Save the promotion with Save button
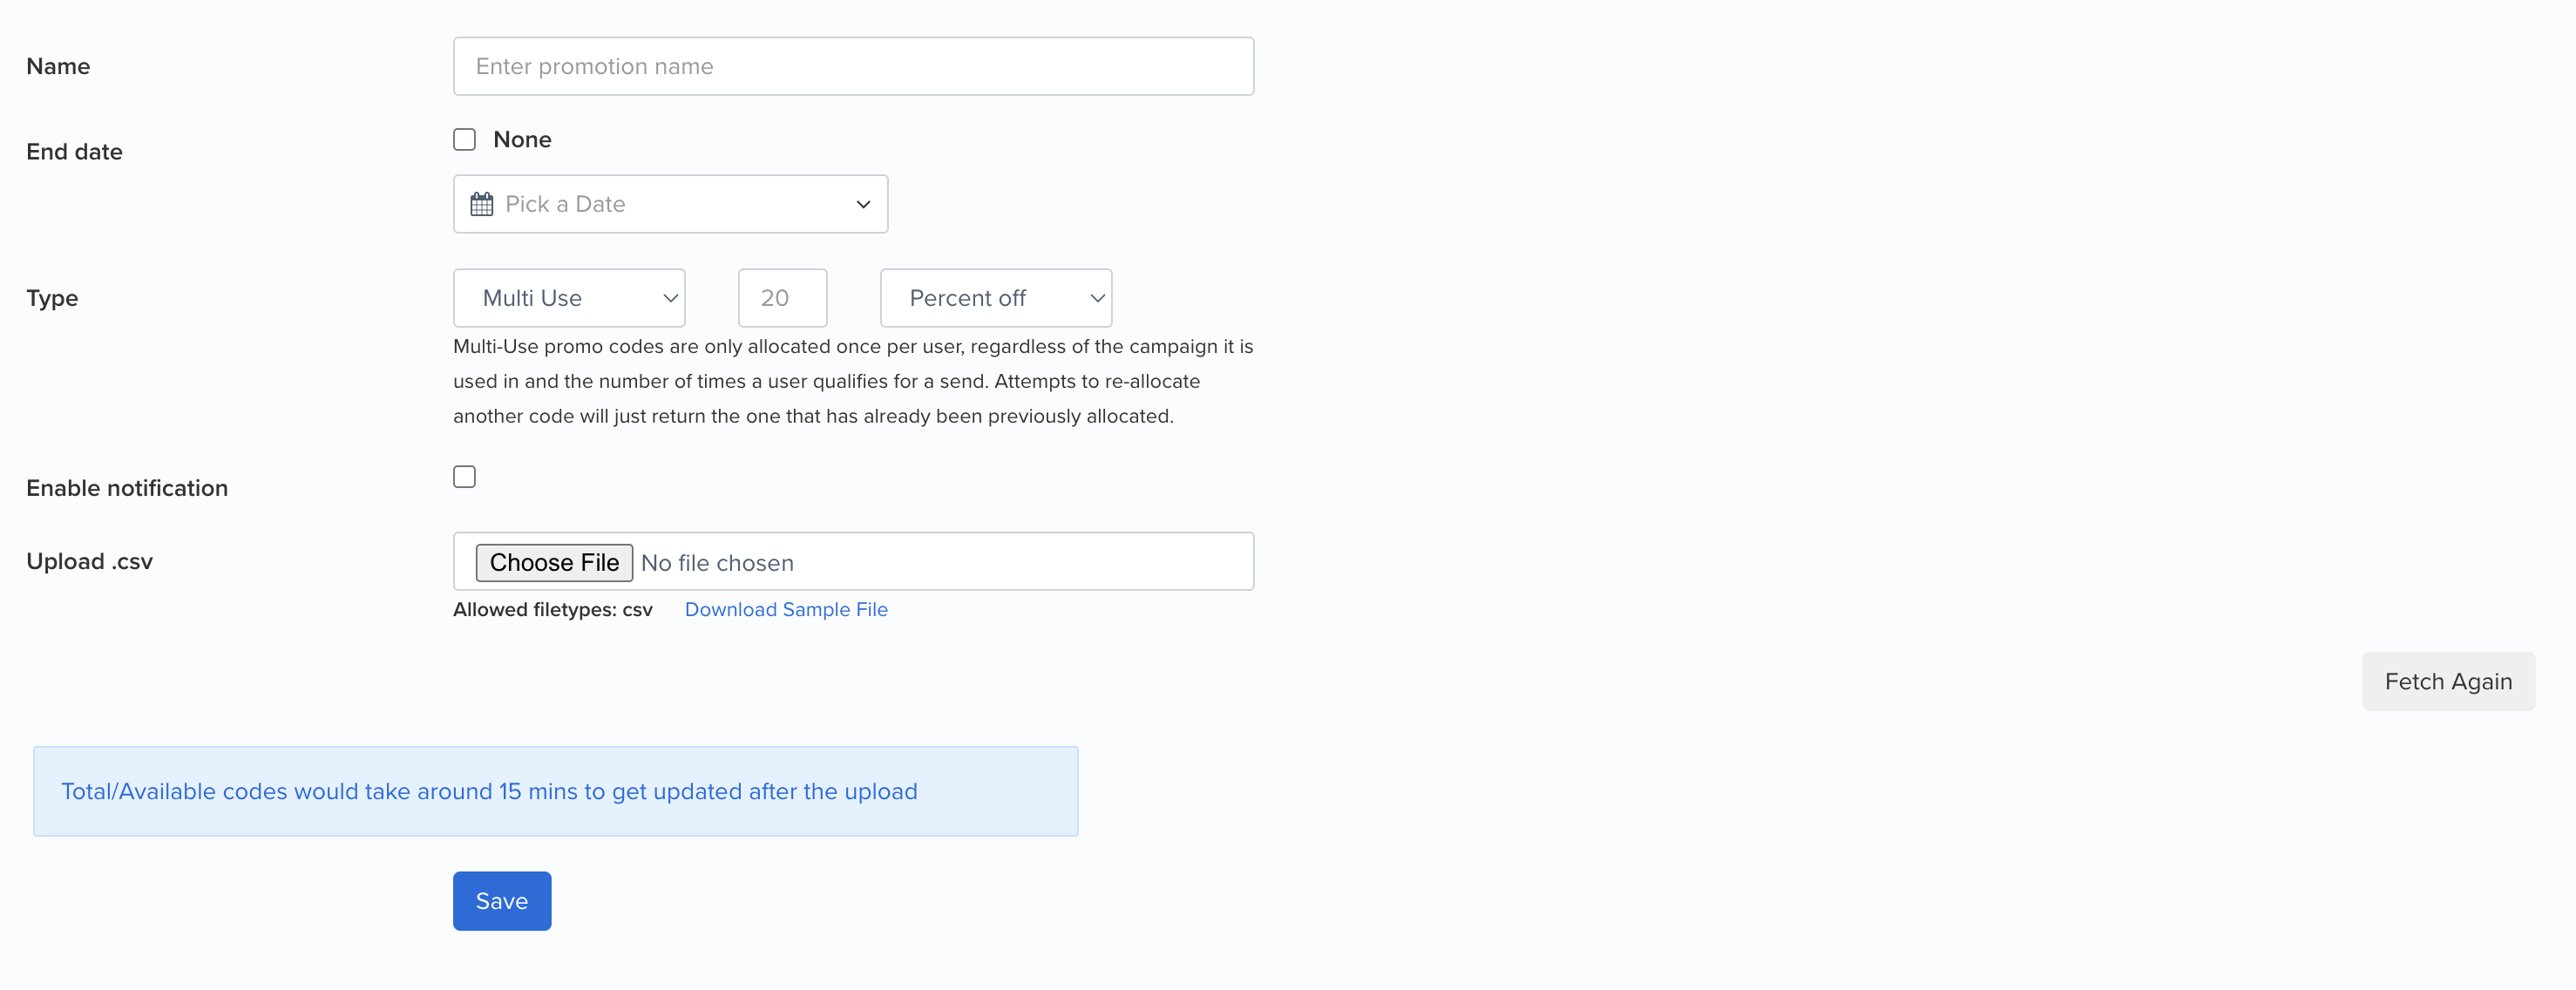 pos(502,900)
